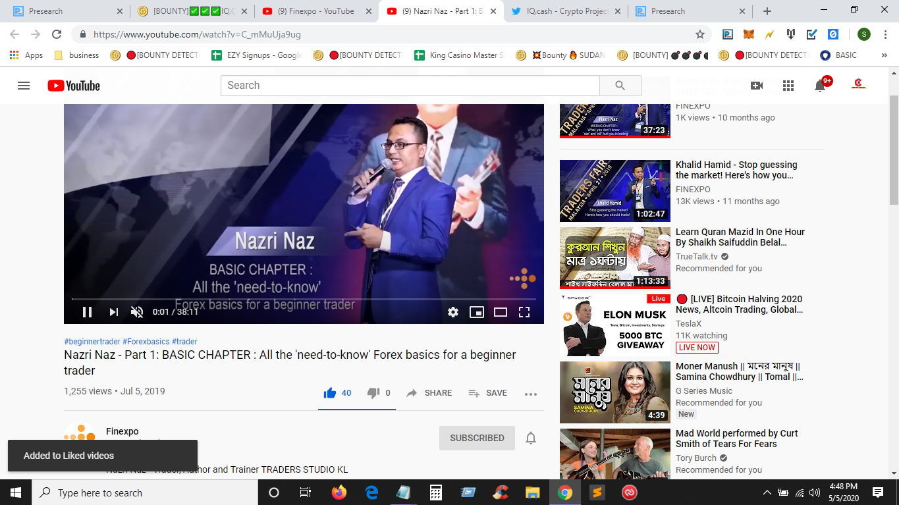Reload the current page
This screenshot has width=899, height=505.
pyautogui.click(x=57, y=34)
